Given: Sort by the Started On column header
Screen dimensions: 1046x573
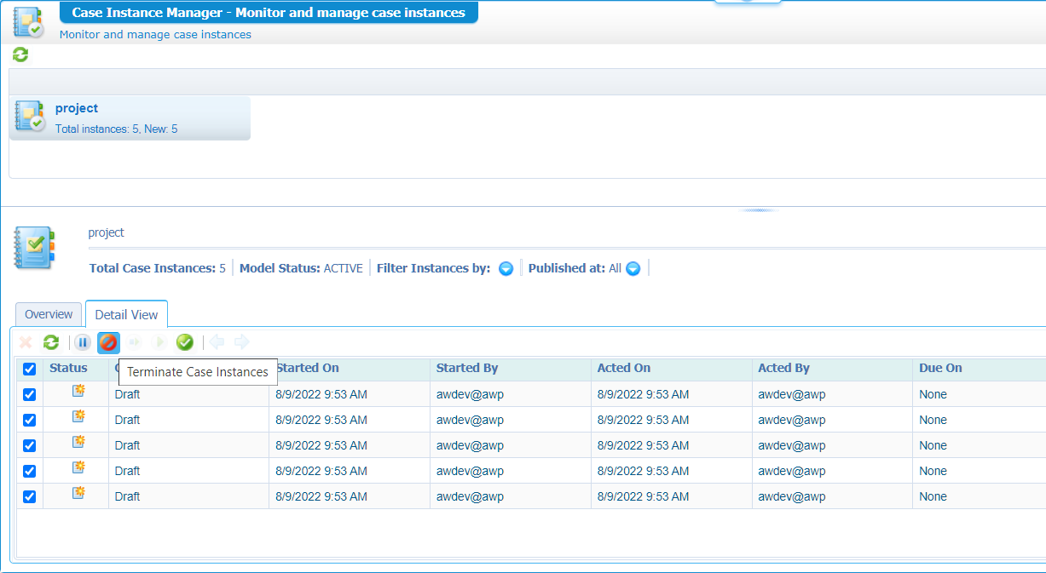Looking at the screenshot, I should coord(308,368).
